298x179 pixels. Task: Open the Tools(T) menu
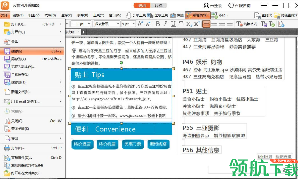click(99, 15)
